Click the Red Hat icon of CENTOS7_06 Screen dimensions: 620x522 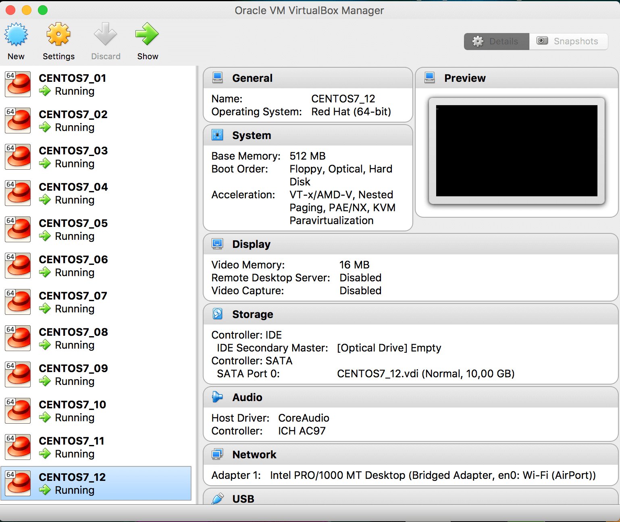point(18,266)
